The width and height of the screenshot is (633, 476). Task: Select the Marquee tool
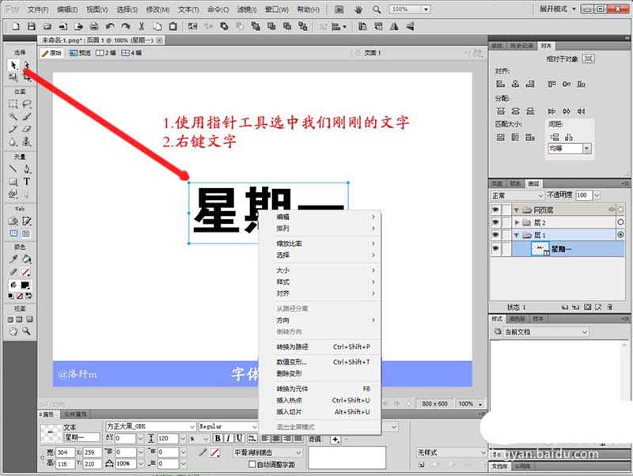(13, 104)
